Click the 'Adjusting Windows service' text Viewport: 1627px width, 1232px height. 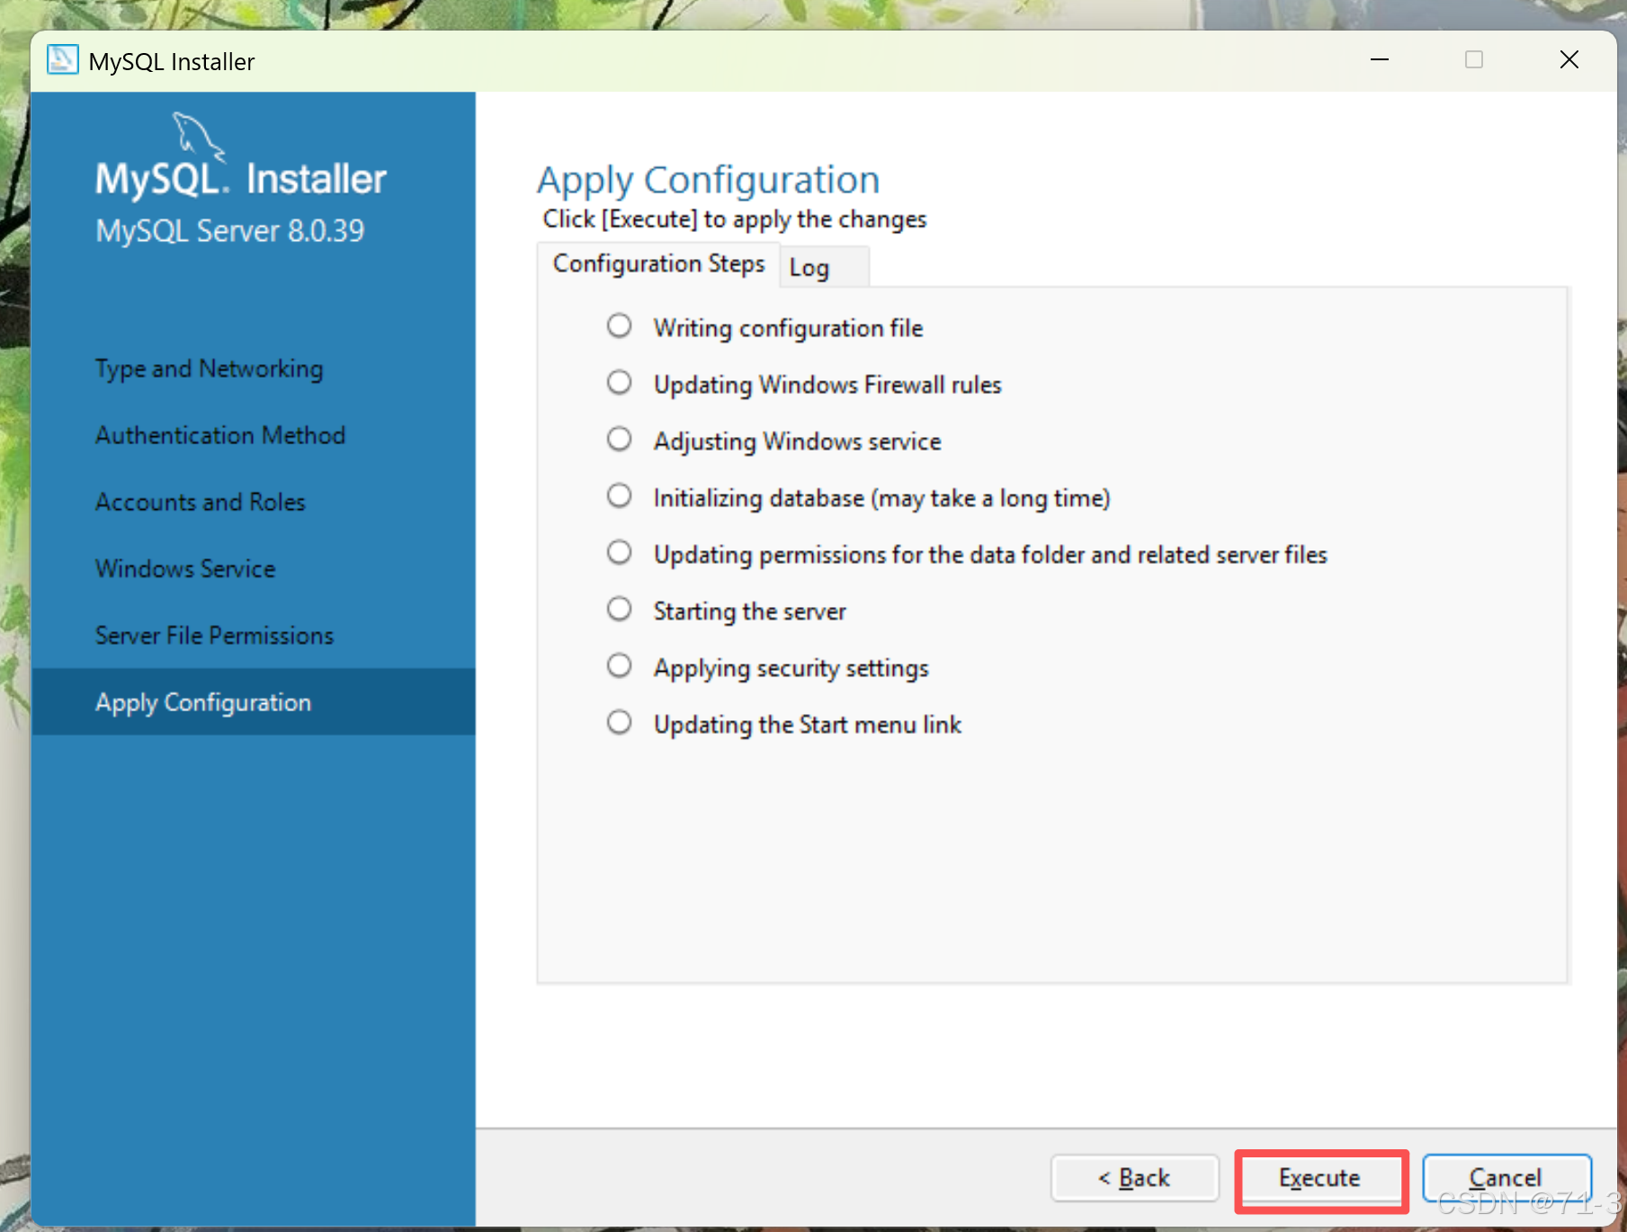(x=797, y=442)
